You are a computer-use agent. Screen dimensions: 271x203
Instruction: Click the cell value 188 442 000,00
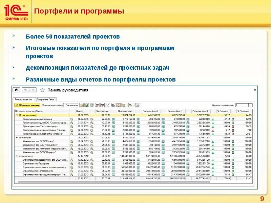(126, 156)
